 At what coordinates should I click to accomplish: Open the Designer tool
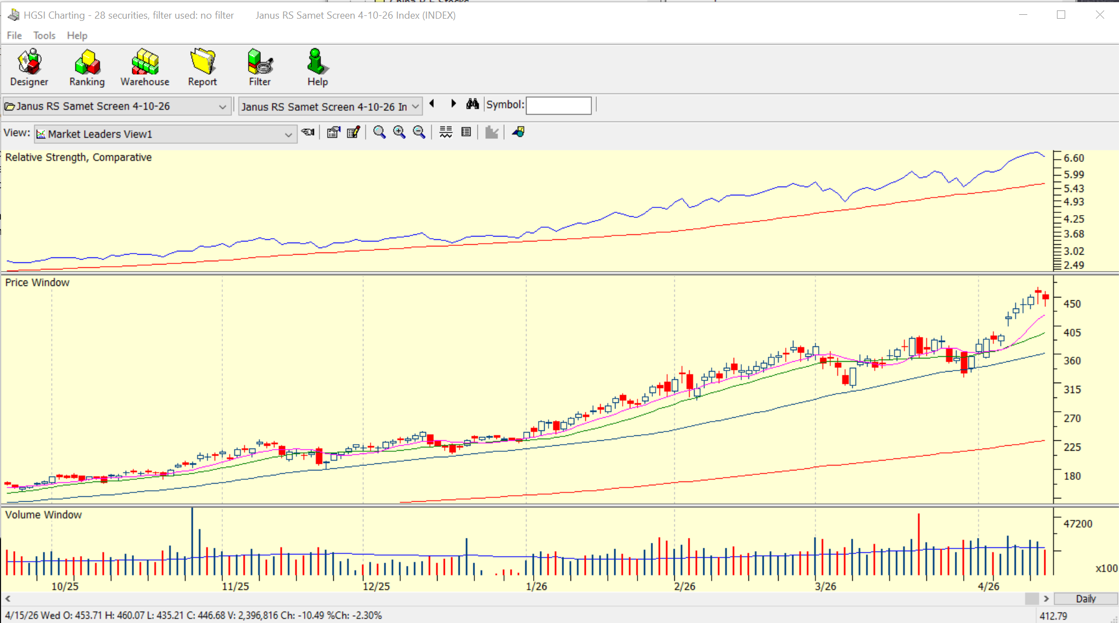29,68
